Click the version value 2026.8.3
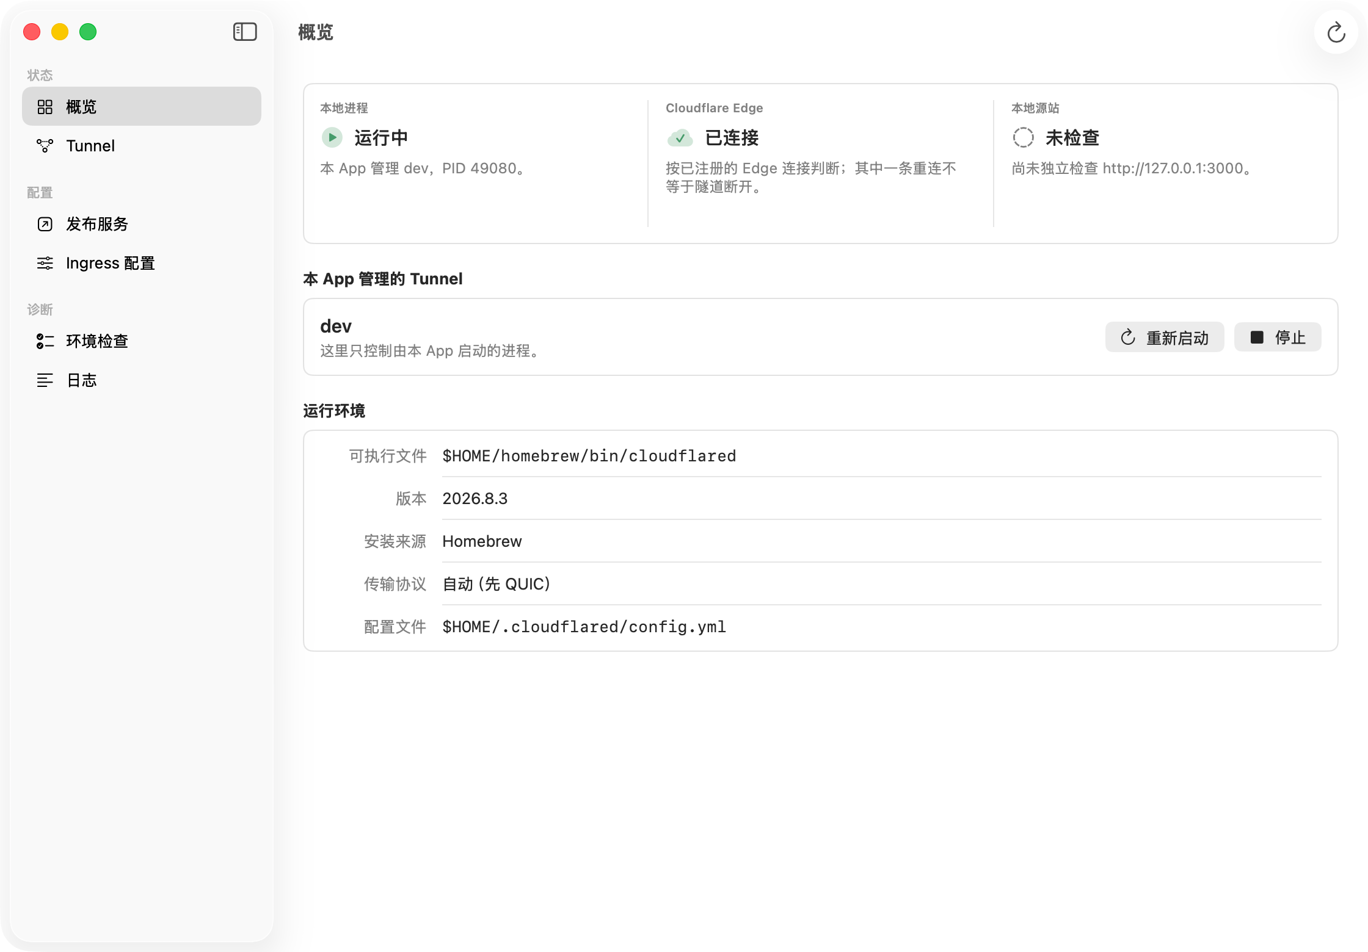Viewport: 1368px width, 952px height. 475,499
